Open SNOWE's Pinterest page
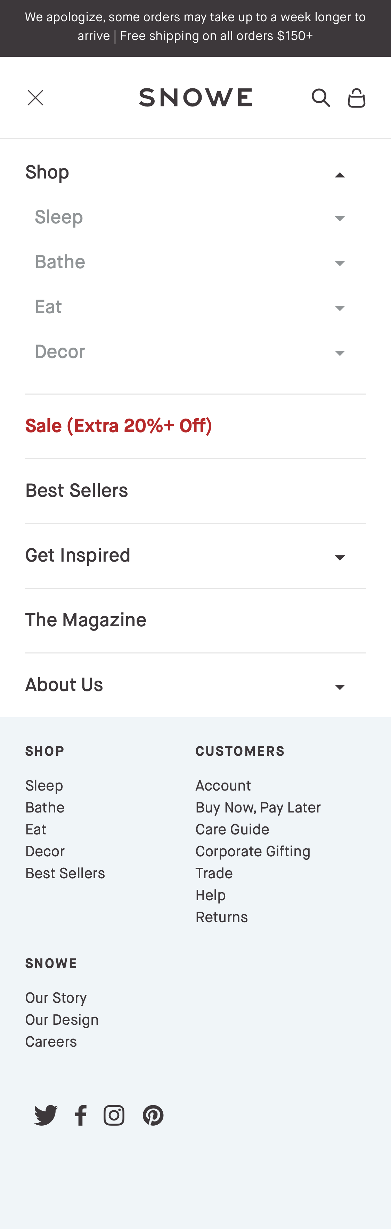Screen dimensions: 391x1229 coord(153,1115)
